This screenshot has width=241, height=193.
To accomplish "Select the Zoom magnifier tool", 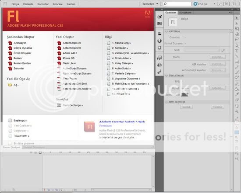I will [x=237, y=111].
